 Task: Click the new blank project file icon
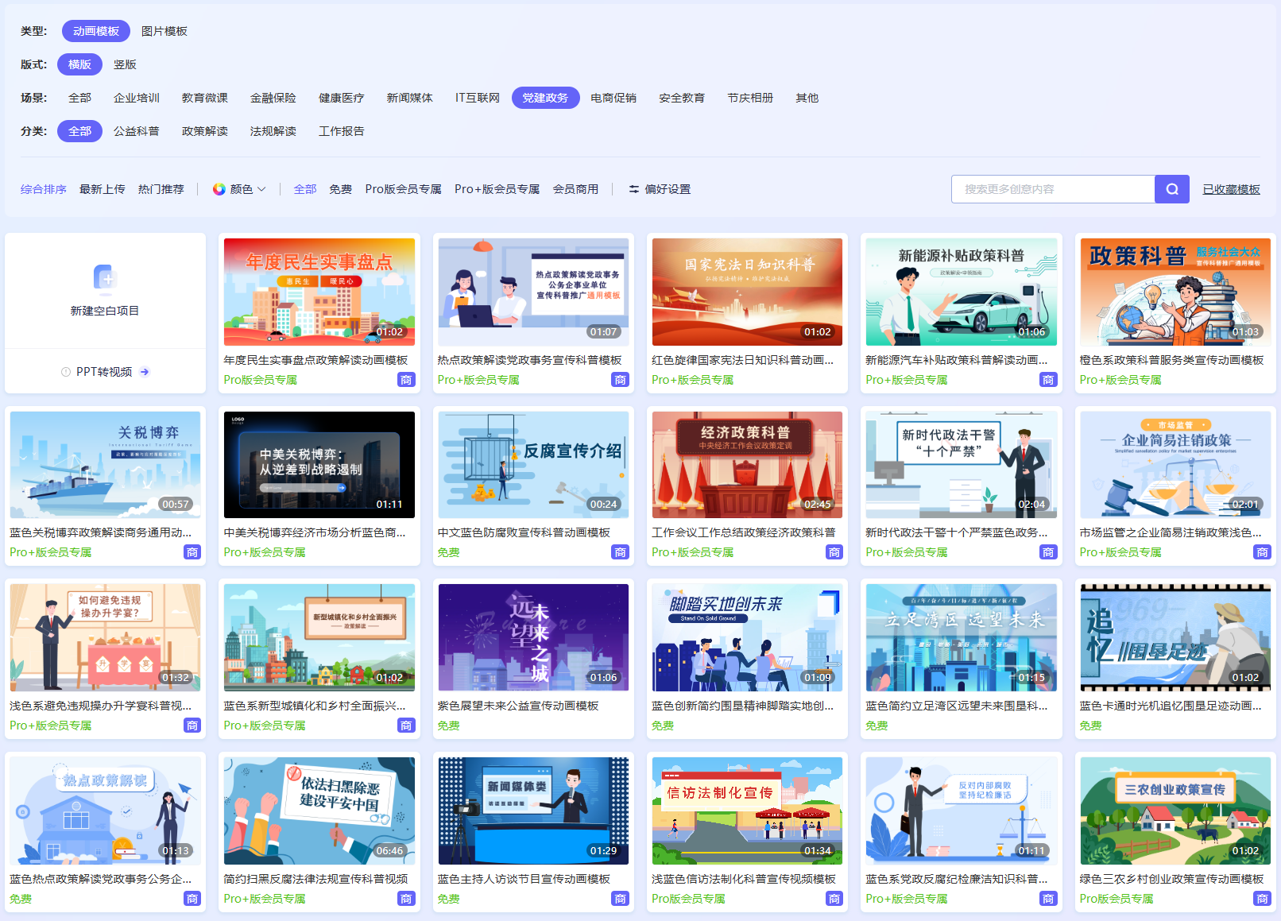point(105,278)
